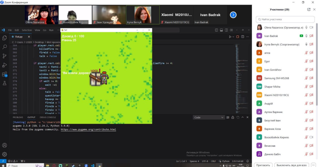
Task: Click the 'Пригласить' invite button
Action: click(263, 165)
